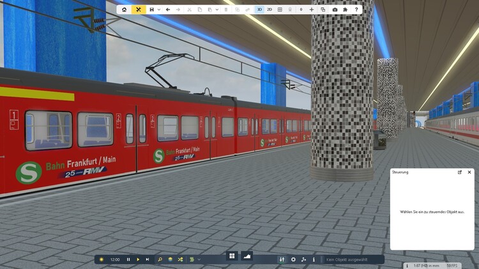Click the layer number 0 field
479x269 pixels.
click(301, 10)
